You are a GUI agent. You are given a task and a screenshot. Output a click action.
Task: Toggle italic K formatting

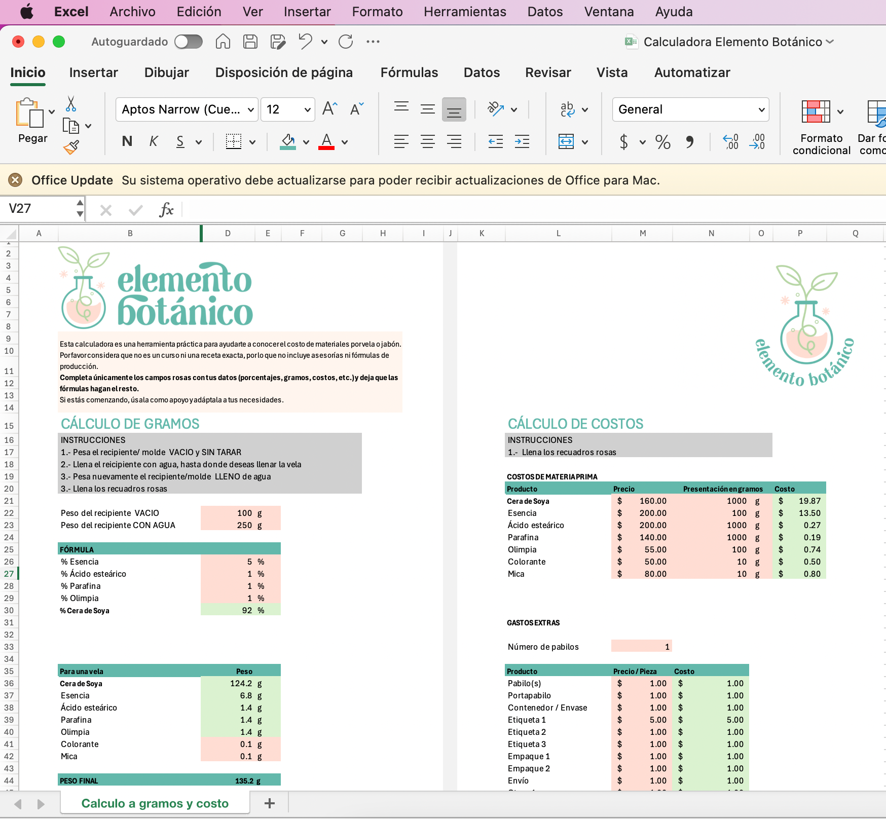[154, 142]
